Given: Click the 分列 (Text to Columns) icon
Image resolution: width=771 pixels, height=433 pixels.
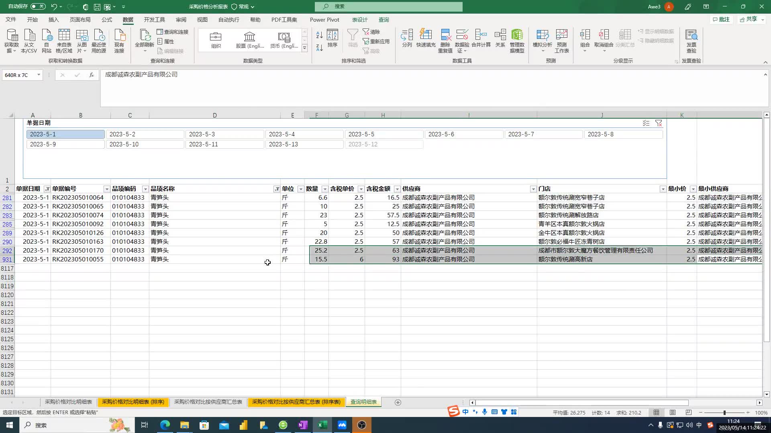Looking at the screenshot, I should 407,38.
